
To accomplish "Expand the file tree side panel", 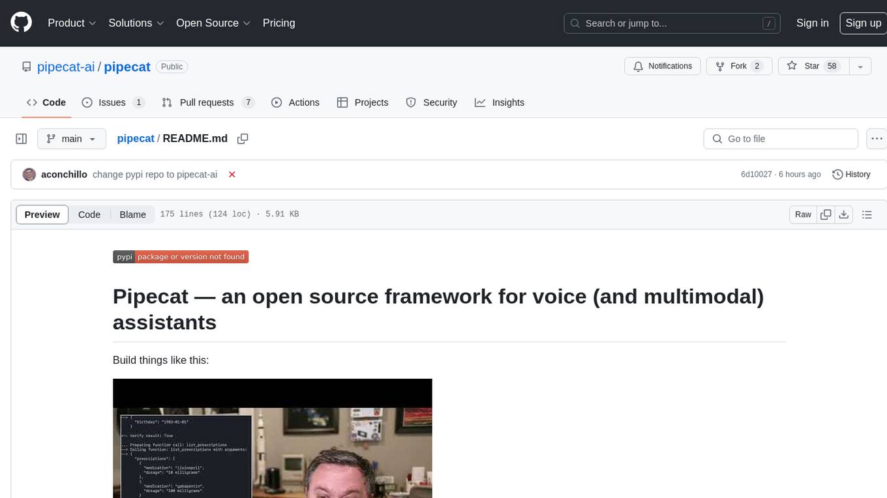I will coord(22,139).
